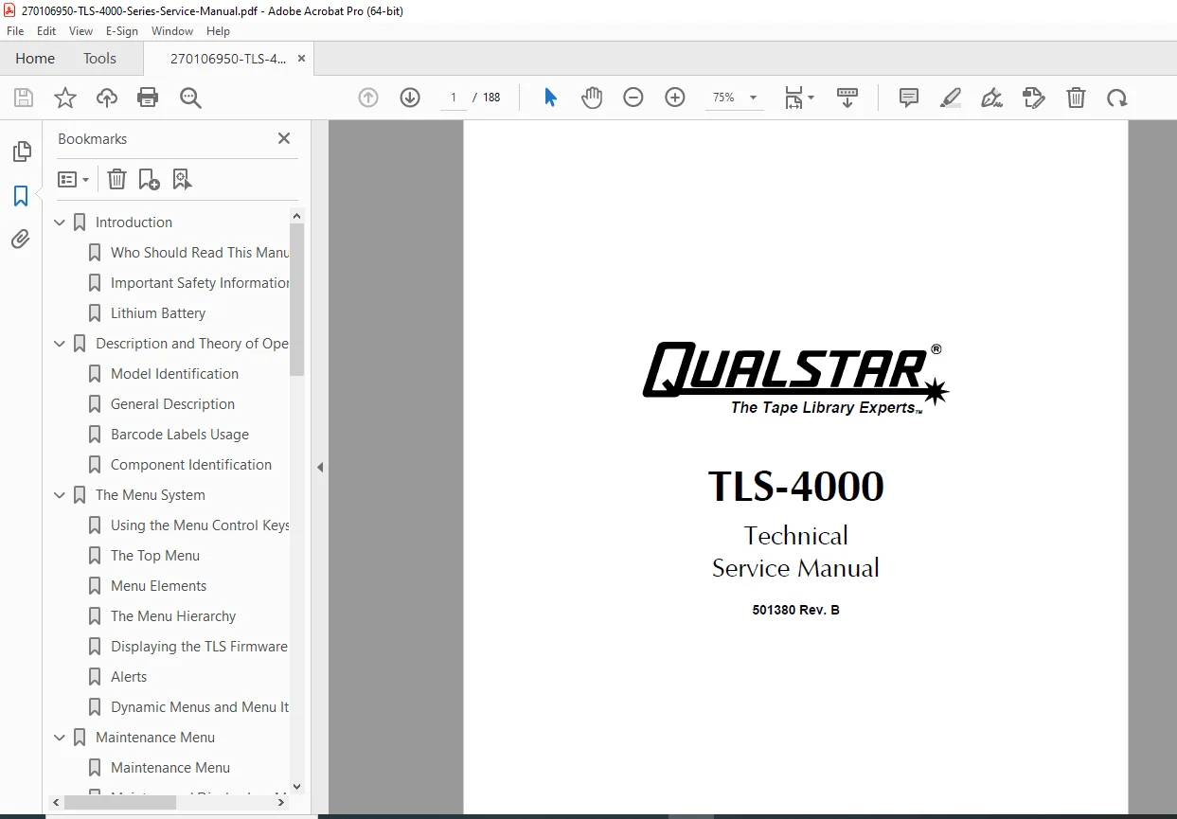Open the File menu

click(15, 31)
